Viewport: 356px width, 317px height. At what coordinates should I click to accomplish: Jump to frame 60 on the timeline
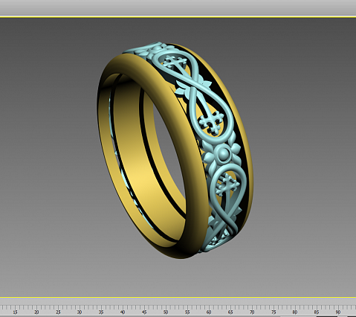[209, 312]
